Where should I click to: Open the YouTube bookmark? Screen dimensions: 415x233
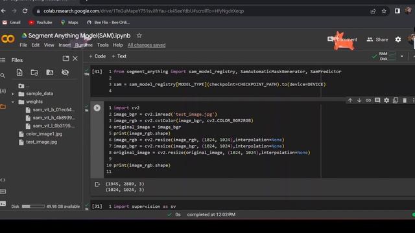click(x=40, y=23)
